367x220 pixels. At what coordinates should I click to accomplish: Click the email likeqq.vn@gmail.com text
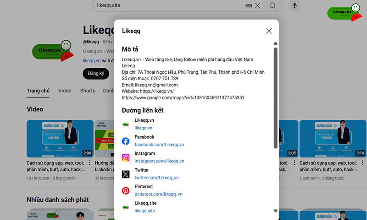click(156, 85)
